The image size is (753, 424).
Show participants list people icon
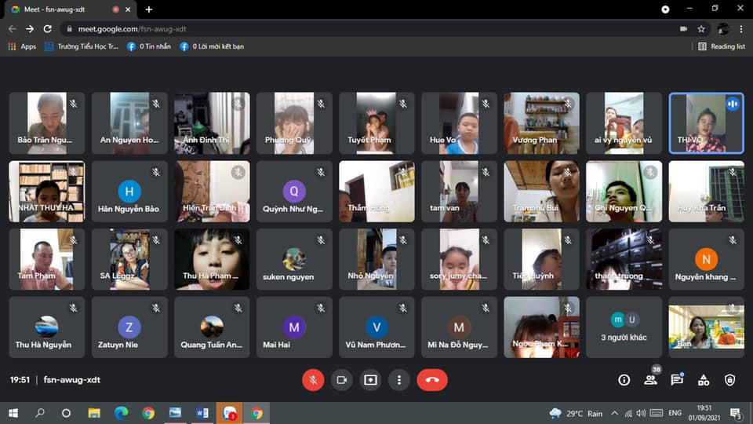point(651,380)
